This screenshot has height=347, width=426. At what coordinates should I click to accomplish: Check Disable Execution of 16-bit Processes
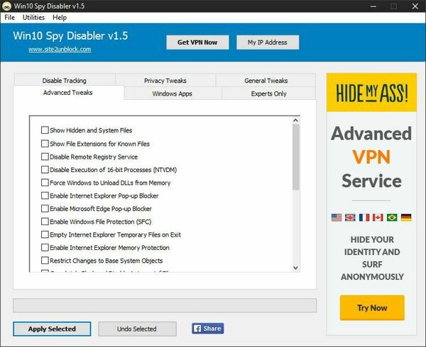(45, 169)
